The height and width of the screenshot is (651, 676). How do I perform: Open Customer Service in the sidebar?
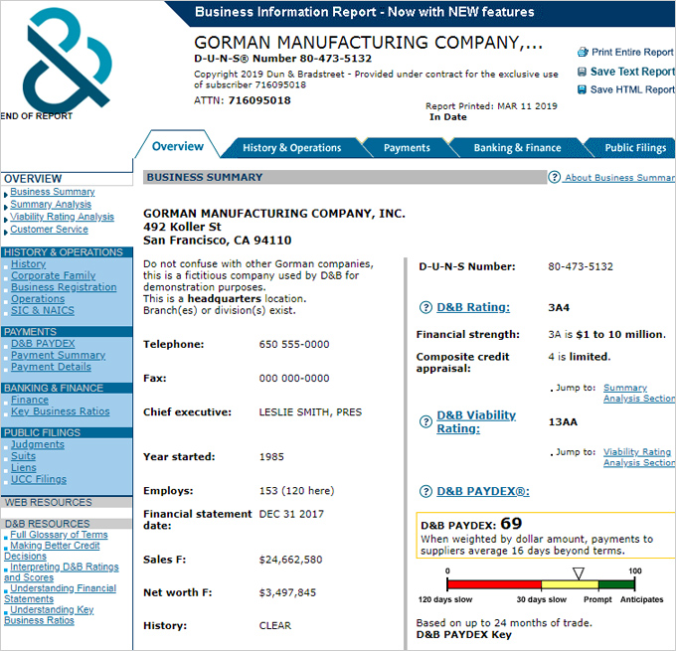(x=49, y=229)
